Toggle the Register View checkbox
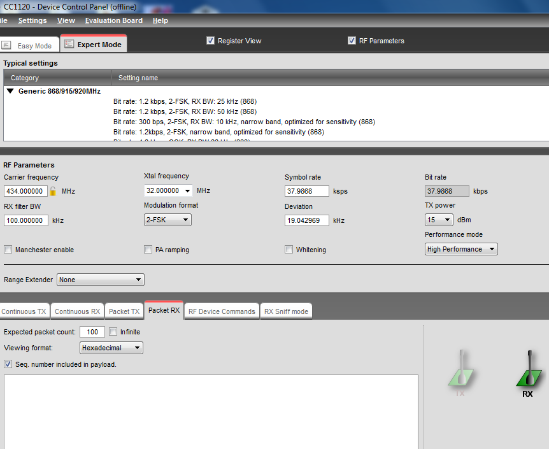Image resolution: width=549 pixels, height=449 pixels. click(210, 41)
